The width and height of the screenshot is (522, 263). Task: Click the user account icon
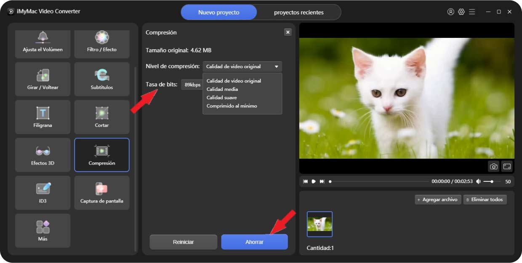click(451, 12)
